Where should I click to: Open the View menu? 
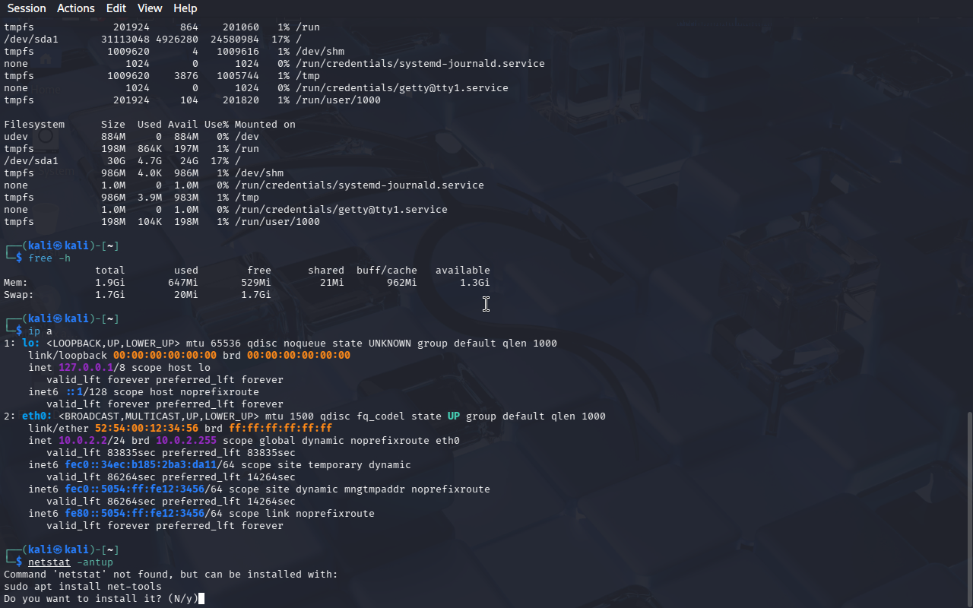pyautogui.click(x=150, y=8)
